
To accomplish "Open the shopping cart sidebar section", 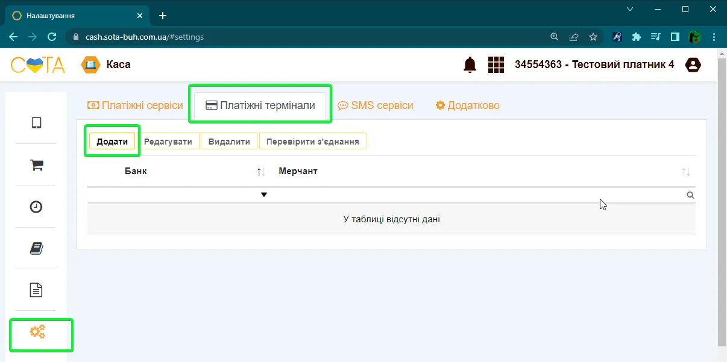I will [x=36, y=165].
